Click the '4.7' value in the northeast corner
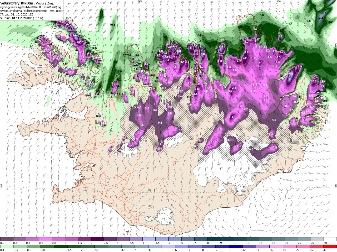The image size is (337, 252). pyautogui.click(x=324, y=13)
